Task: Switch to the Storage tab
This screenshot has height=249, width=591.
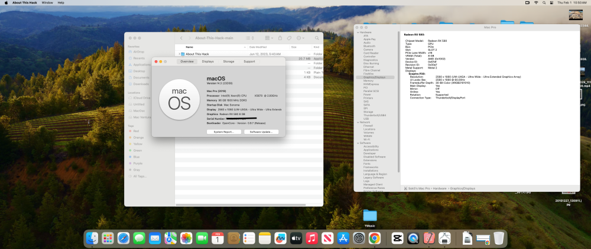Action: tap(228, 61)
